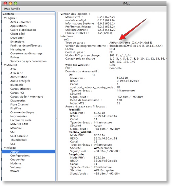Open Fenêtres de préférences

[x=26, y=46]
